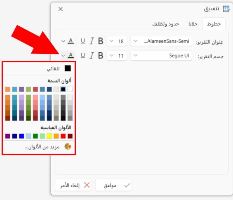This screenshot has width=233, height=200.
Task: Collapse font color dropdown arrow in body row
Action: pos(64,56)
